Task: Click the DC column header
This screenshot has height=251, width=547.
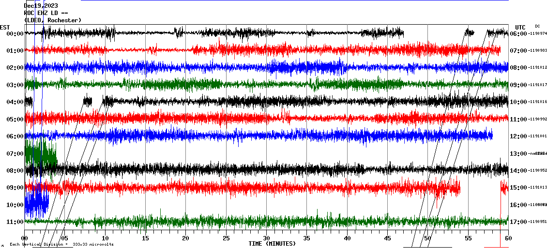Action: [537, 26]
